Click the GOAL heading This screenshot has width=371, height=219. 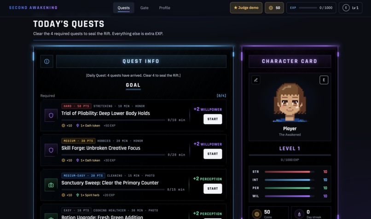pyautogui.click(x=133, y=85)
